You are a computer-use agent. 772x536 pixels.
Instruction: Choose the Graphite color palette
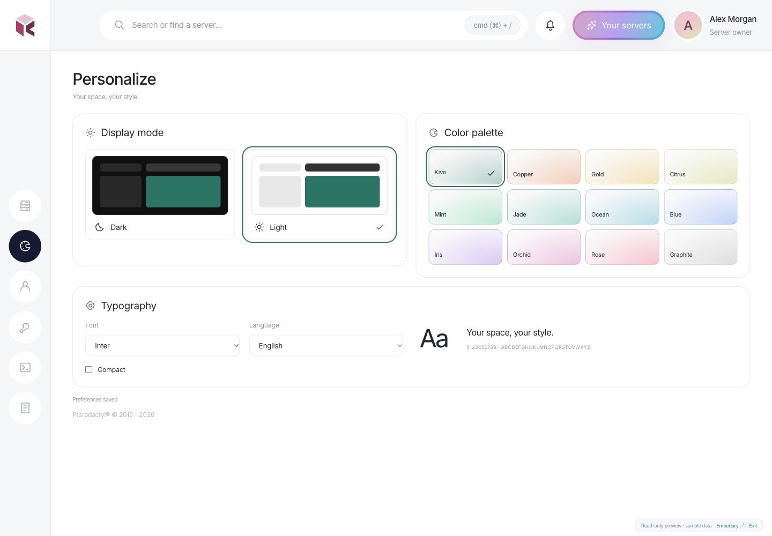pyautogui.click(x=701, y=247)
